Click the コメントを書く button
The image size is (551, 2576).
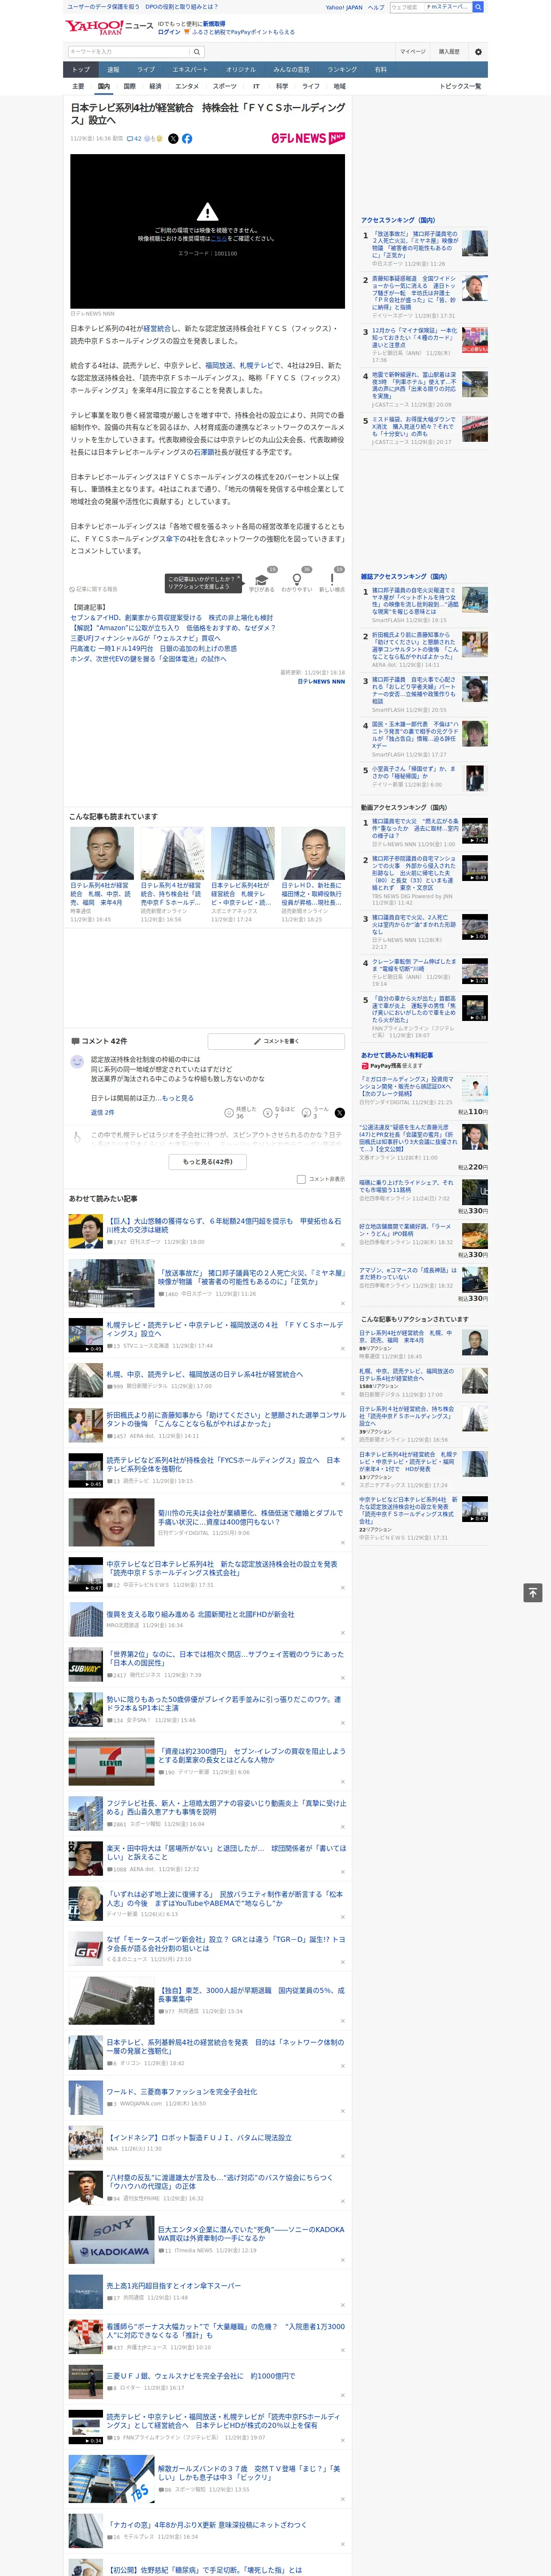coord(276,1041)
